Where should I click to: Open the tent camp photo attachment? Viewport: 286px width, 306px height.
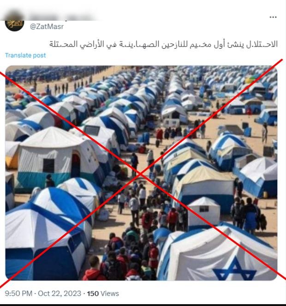coord(141,173)
